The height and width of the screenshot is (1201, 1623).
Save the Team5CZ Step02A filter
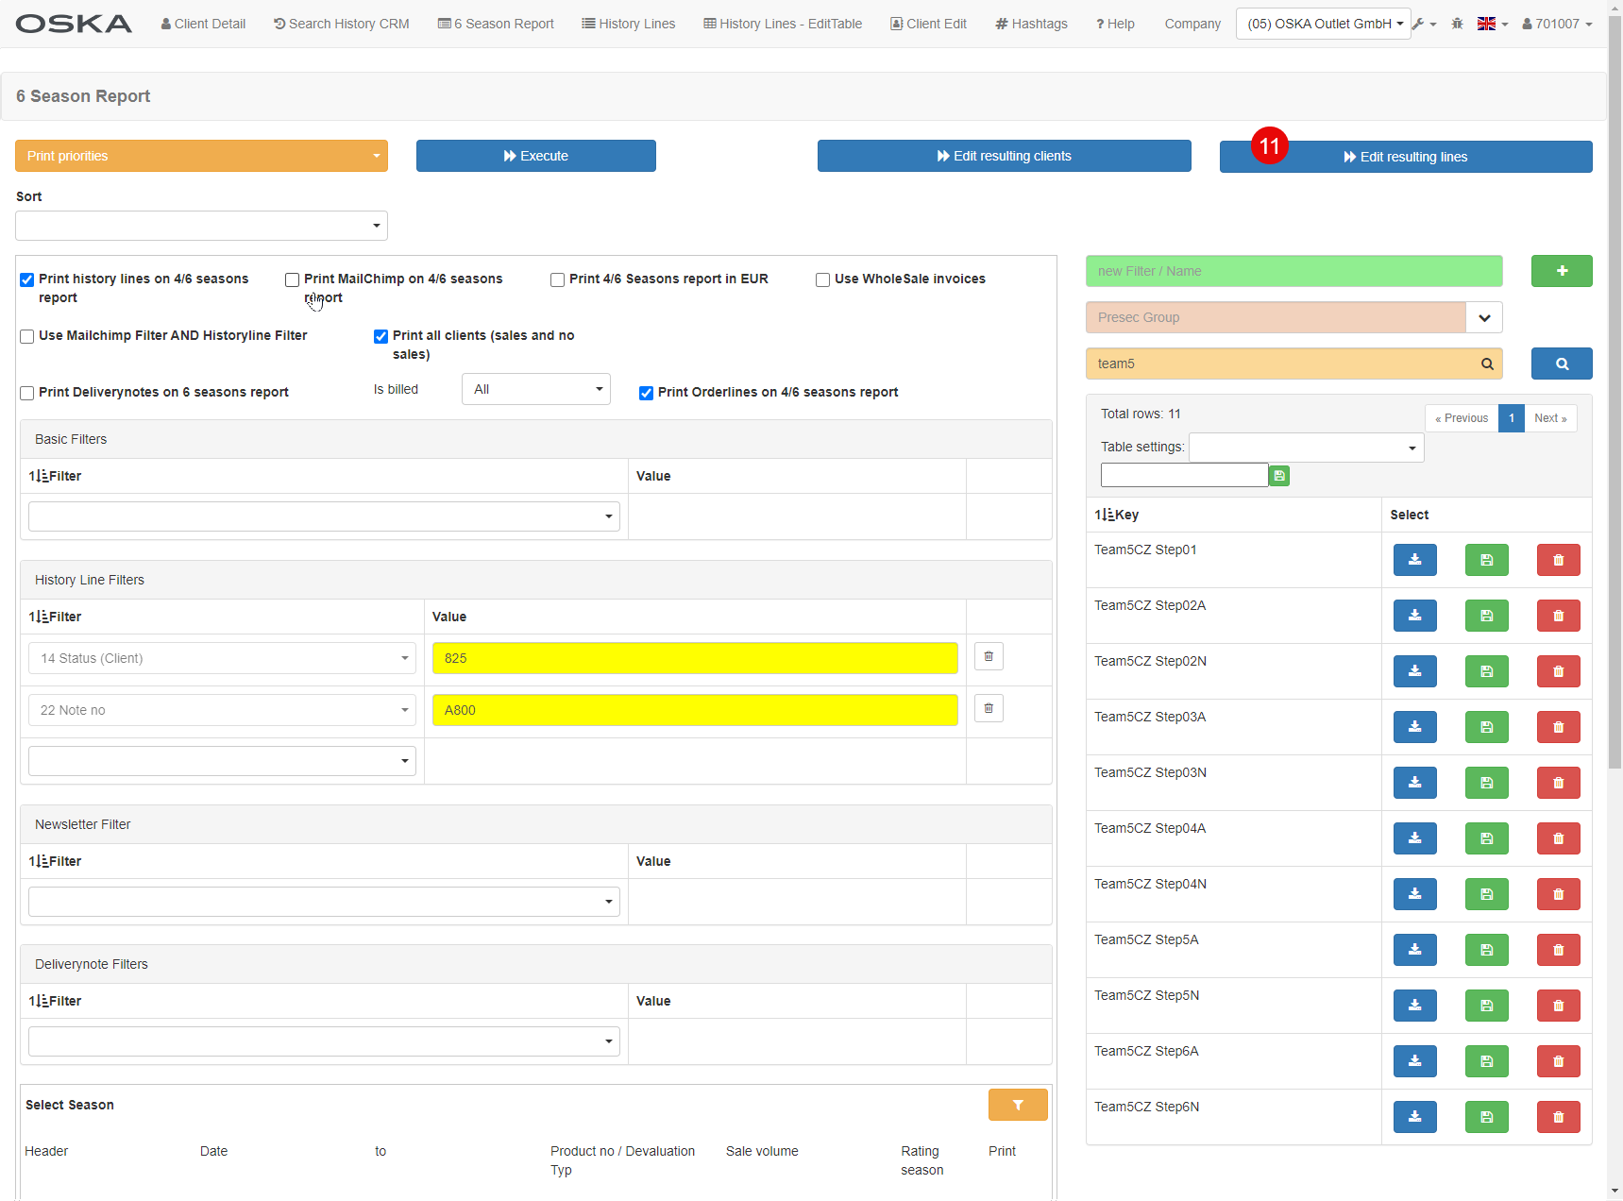click(x=1486, y=616)
